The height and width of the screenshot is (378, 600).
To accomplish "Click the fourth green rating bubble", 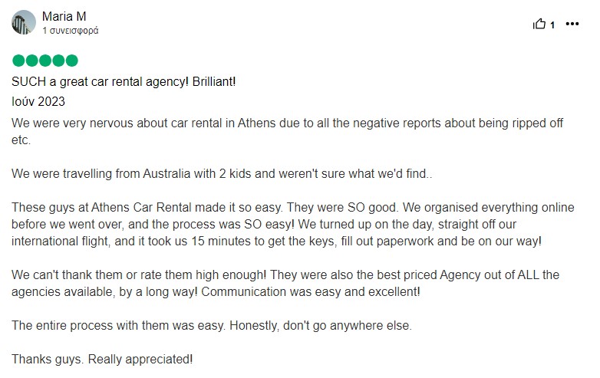I will tap(58, 61).
